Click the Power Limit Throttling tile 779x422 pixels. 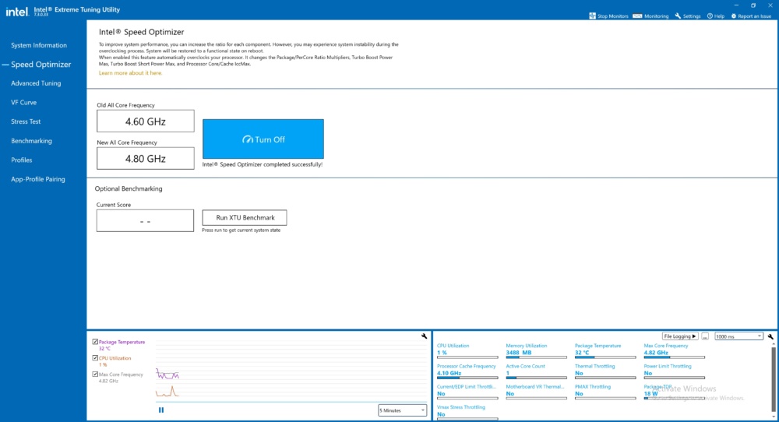[x=674, y=371]
